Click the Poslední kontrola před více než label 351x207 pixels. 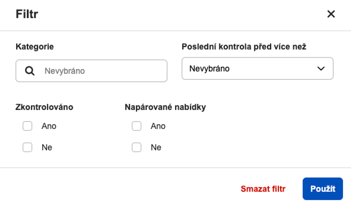pos(244,46)
